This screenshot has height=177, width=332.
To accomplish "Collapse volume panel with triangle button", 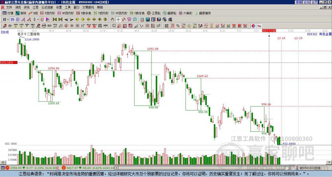I will pos(3,162).
